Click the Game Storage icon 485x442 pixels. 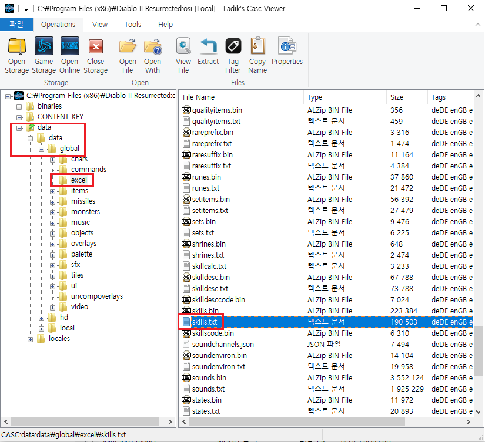[44, 46]
